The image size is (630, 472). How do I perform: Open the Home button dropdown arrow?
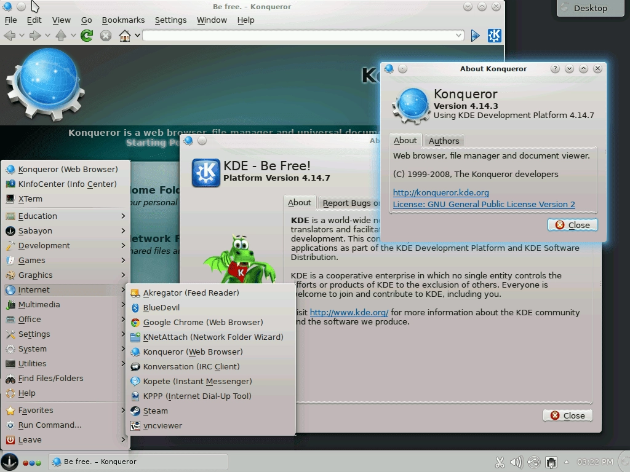click(137, 35)
